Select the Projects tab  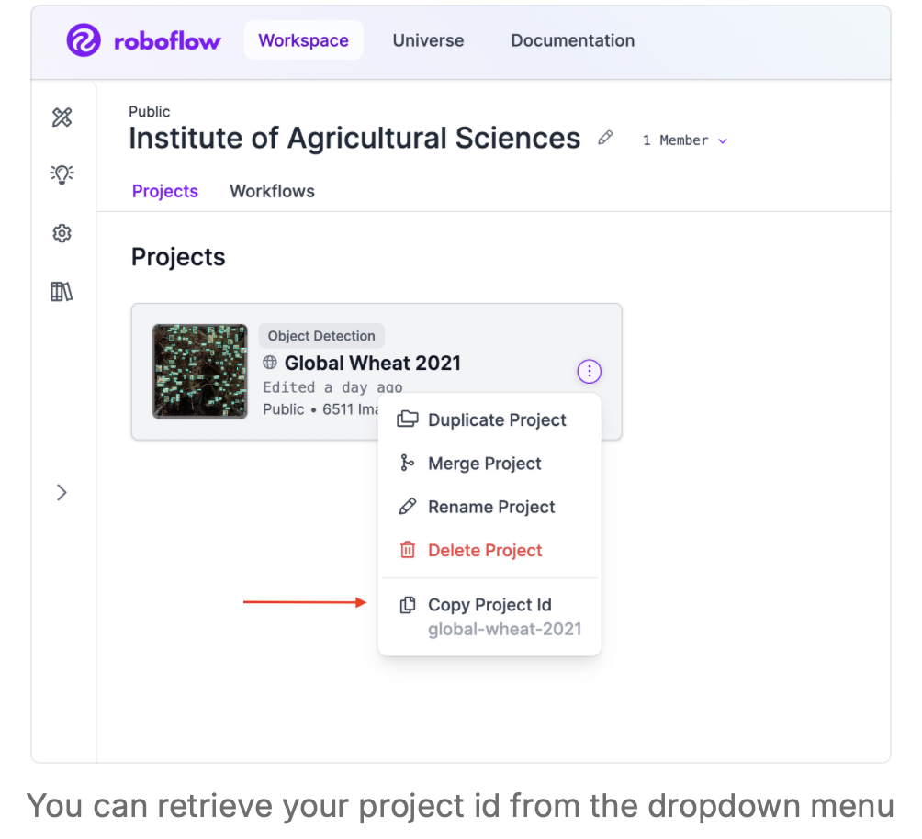click(165, 191)
